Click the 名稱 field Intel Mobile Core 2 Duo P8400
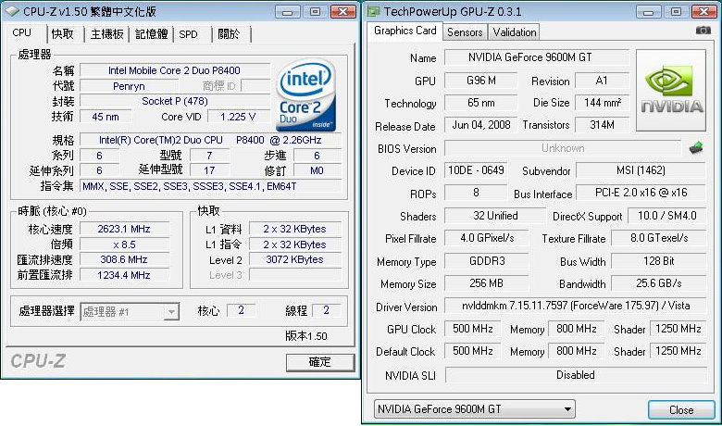Viewport: 722px width, 426px height. point(175,70)
